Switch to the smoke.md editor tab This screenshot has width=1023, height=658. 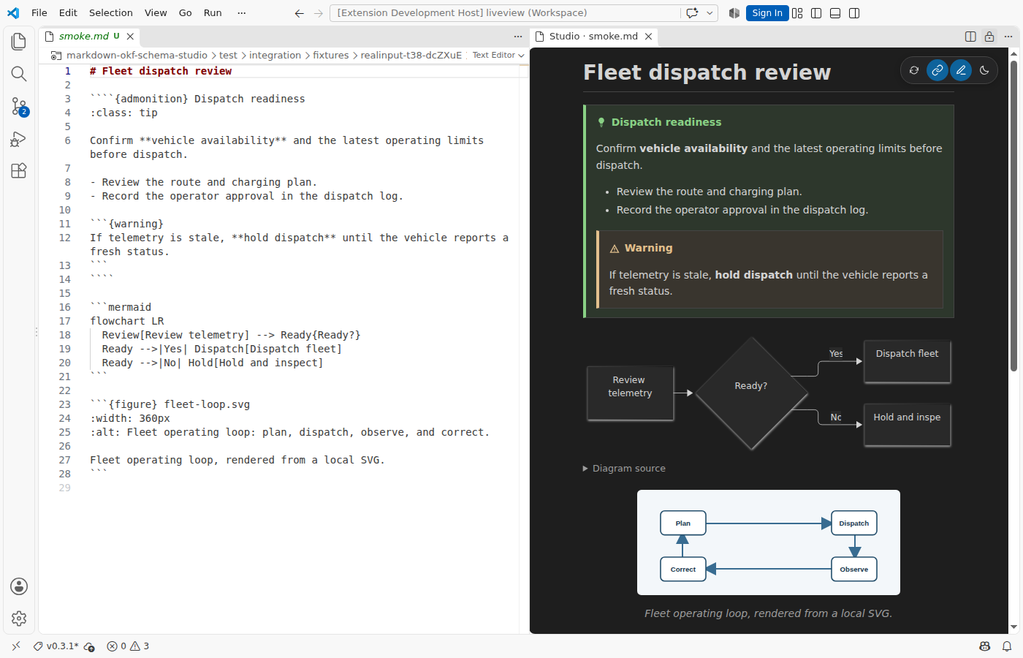pyautogui.click(x=88, y=37)
